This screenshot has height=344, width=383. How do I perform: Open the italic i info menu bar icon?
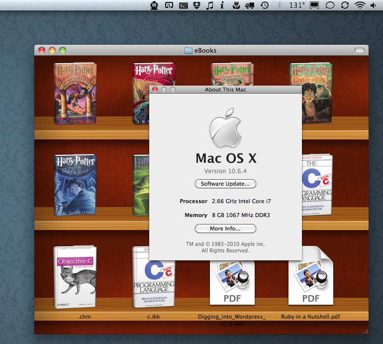[x=222, y=5]
